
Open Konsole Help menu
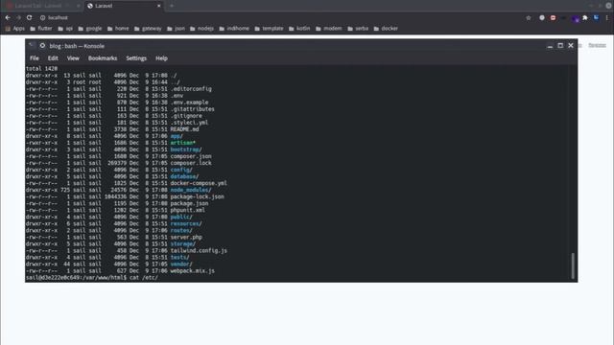click(161, 58)
